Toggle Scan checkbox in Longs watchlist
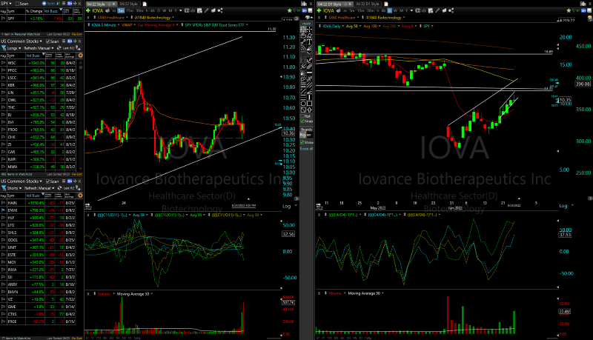Viewport: 593px width, 340px height. [47, 41]
